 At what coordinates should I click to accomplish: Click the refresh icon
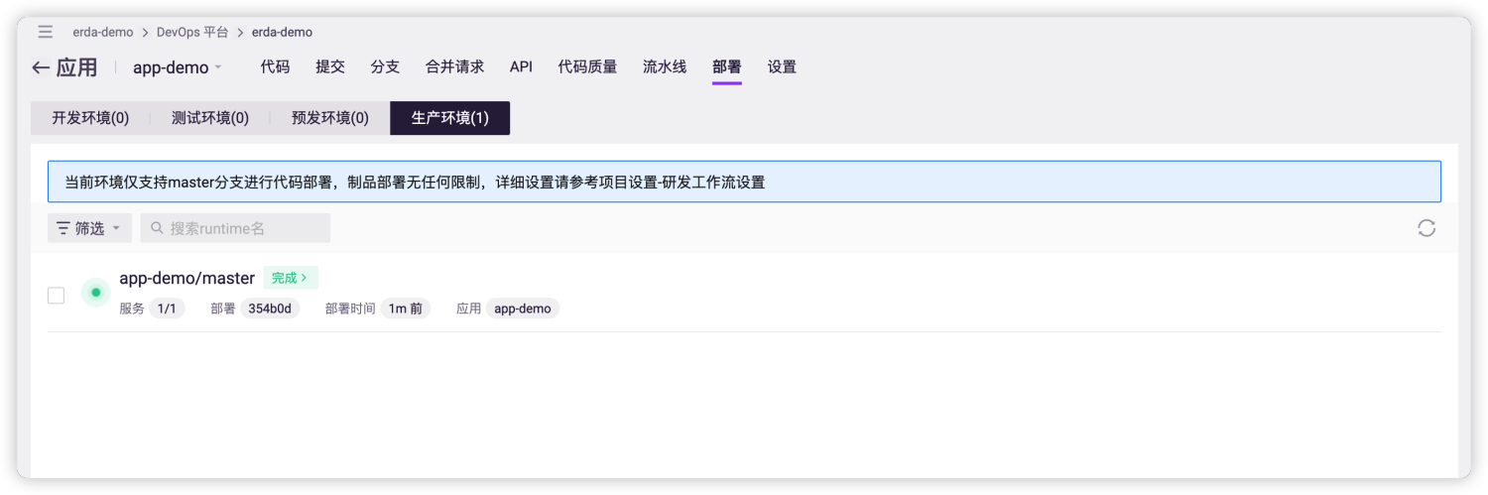click(1426, 228)
